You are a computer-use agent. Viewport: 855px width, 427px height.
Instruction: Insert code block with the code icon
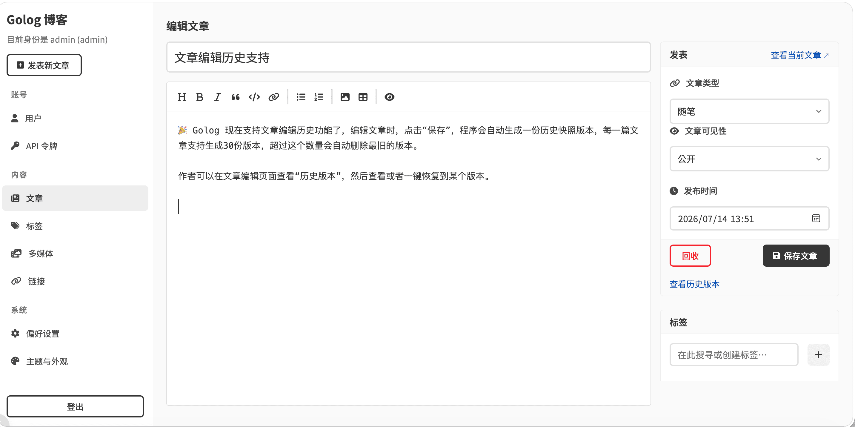pyautogui.click(x=254, y=97)
